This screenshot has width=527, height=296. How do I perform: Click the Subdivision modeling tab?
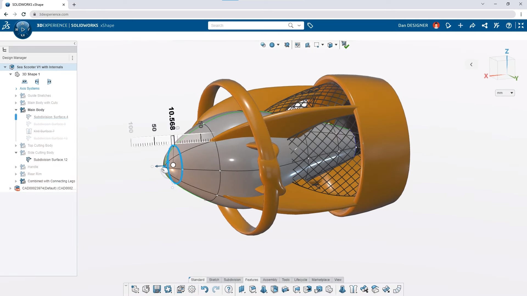click(232, 280)
